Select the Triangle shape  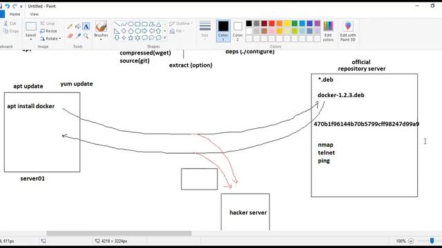[x=158, y=24]
